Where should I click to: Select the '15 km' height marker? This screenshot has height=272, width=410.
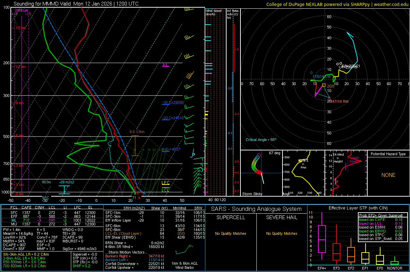(x=20, y=28)
